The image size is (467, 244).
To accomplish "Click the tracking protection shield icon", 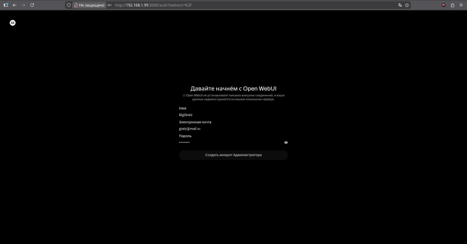I will [69, 5].
